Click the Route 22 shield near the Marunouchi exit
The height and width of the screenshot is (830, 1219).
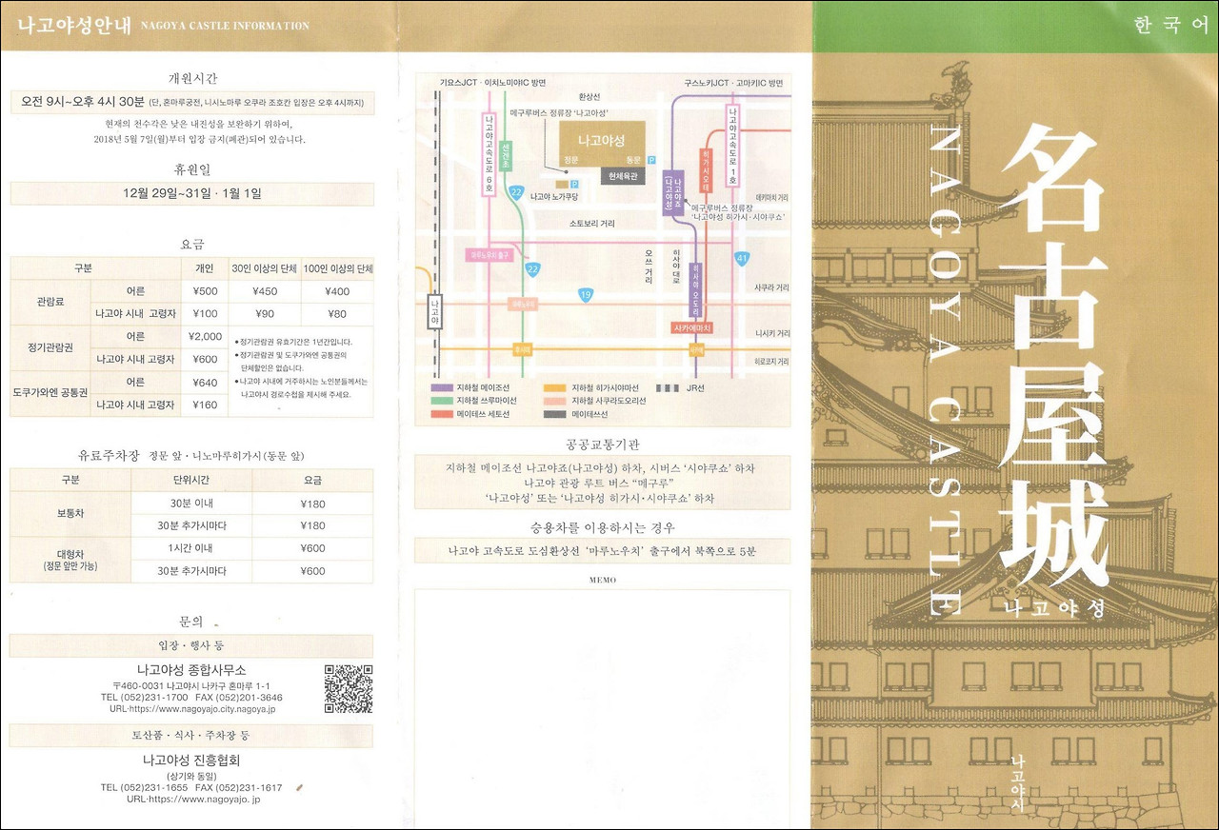(534, 269)
